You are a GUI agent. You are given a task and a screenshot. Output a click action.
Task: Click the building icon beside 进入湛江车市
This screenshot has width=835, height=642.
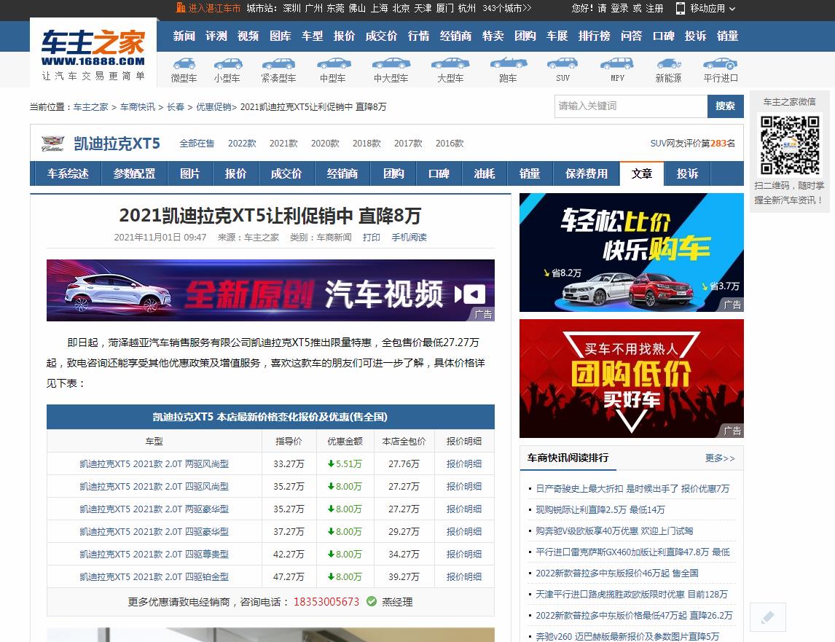181,7
